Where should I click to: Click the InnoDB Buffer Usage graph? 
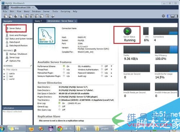point(166,68)
